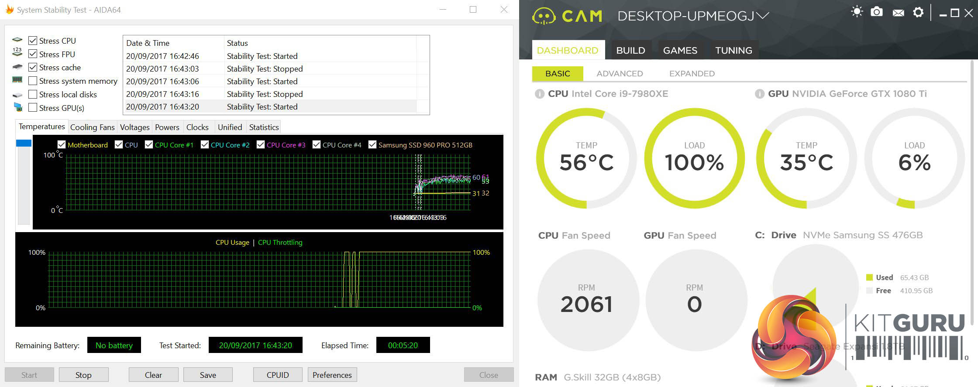Image resolution: width=978 pixels, height=387 pixels.
Task: Select the Temperatures tab
Action: (x=42, y=126)
